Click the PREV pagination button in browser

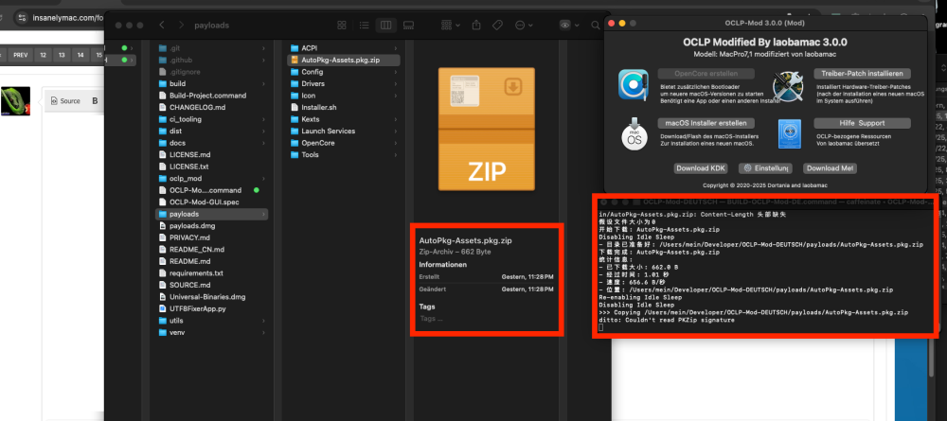point(21,55)
